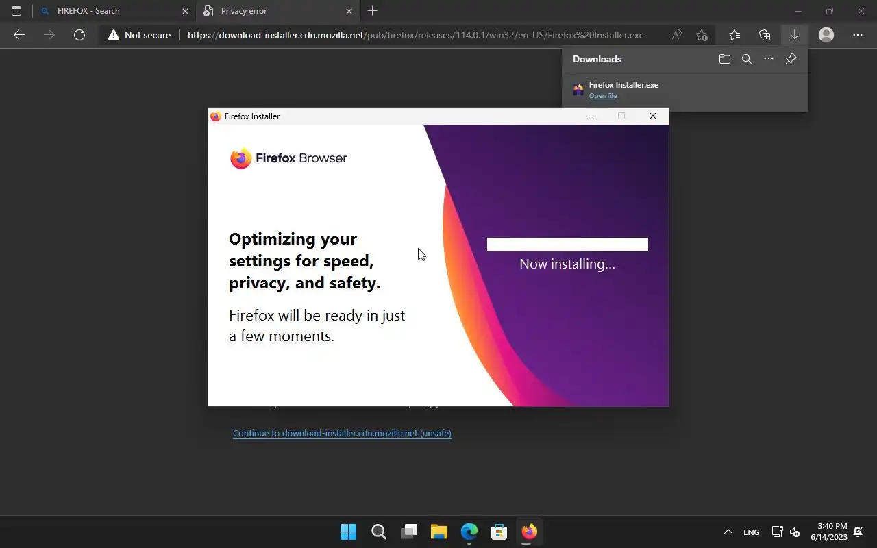Open Task View on the taskbar
The height and width of the screenshot is (548, 877).
click(x=409, y=532)
